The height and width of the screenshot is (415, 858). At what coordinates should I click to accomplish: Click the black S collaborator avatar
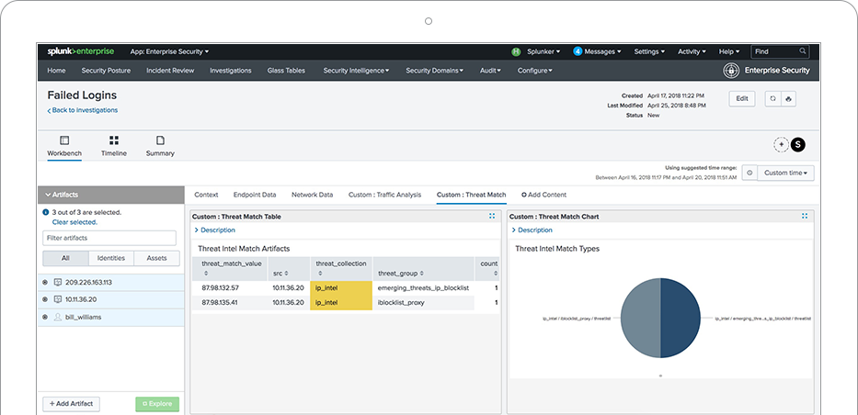(x=798, y=145)
